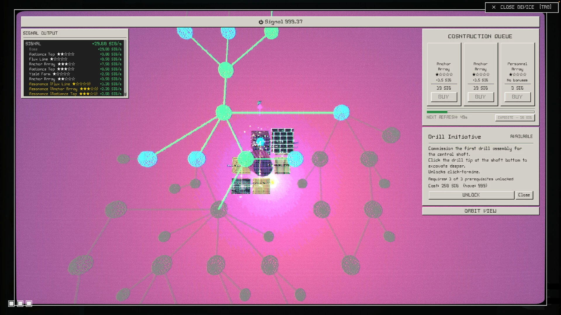The image size is (561, 315).
Task: Buy the first Anchor Array for 19 SIG
Action: [444, 97]
